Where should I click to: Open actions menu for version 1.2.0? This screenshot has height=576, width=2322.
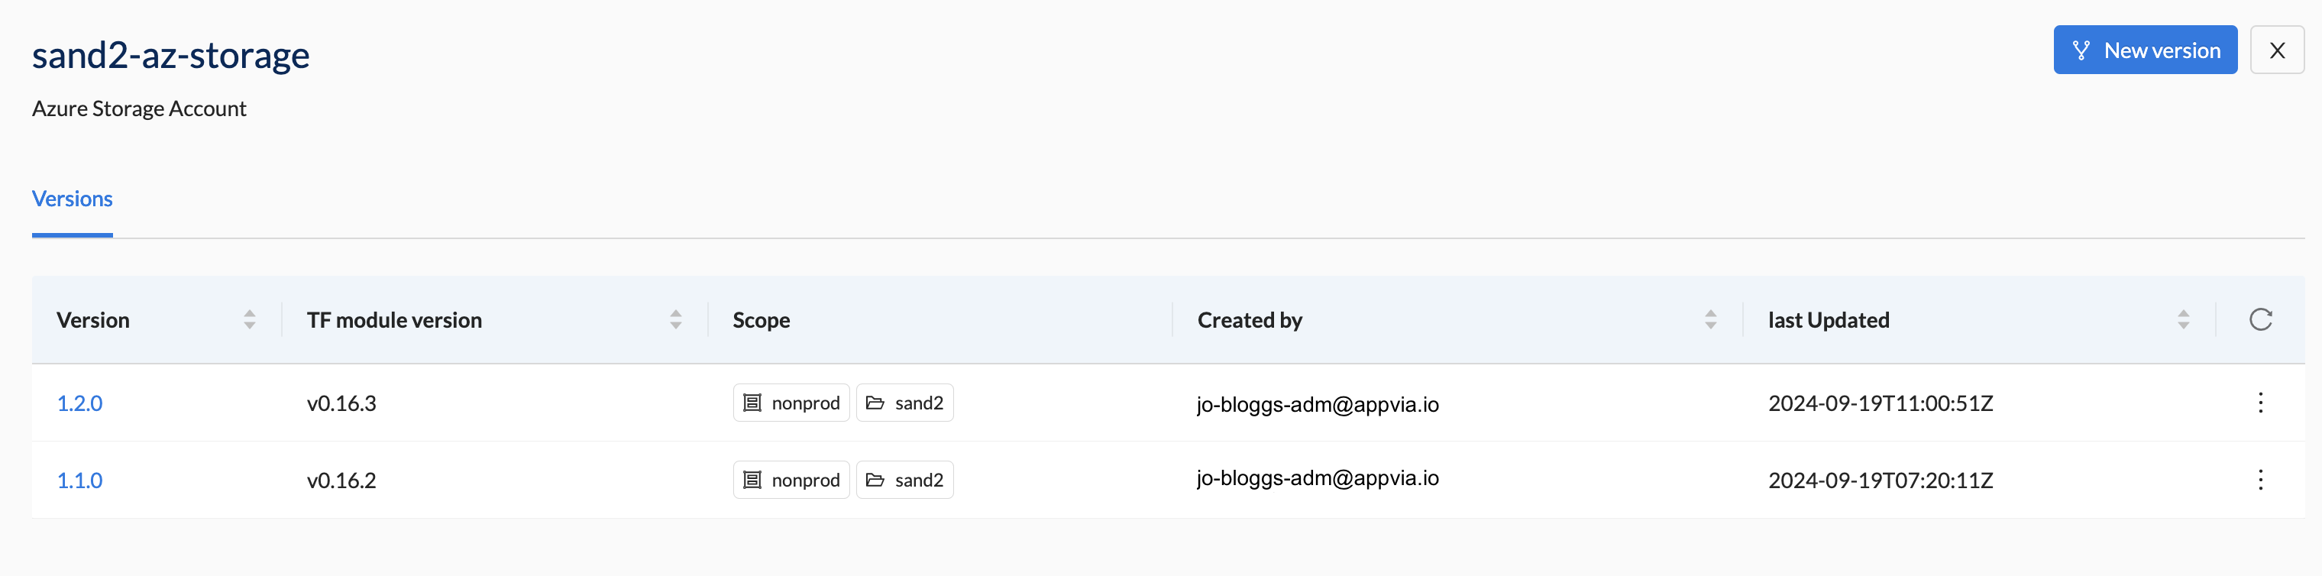pyautogui.click(x=2261, y=403)
